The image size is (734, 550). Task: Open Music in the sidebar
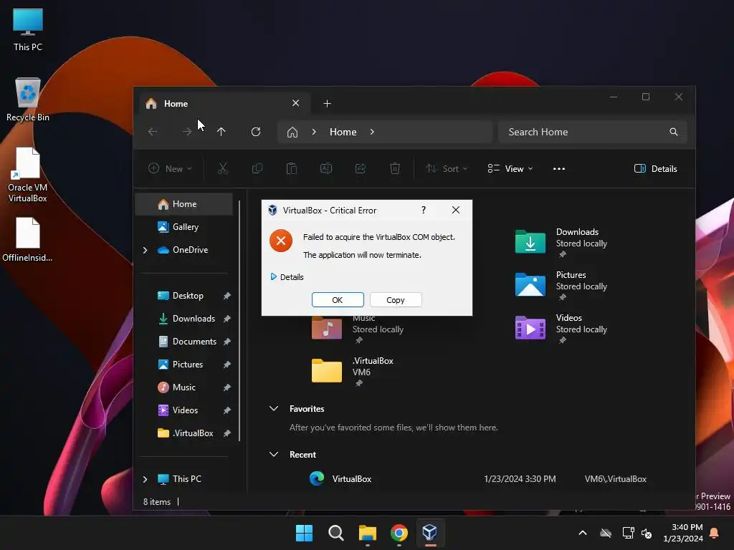[183, 387]
